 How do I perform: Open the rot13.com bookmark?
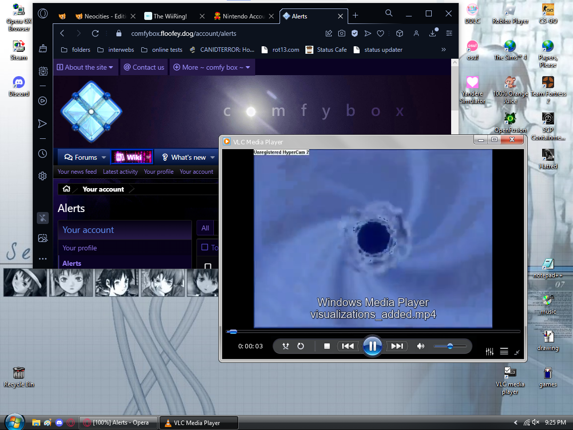coord(281,50)
